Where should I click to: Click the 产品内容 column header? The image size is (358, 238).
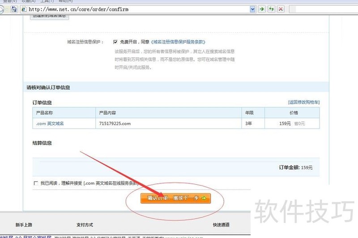point(169,113)
